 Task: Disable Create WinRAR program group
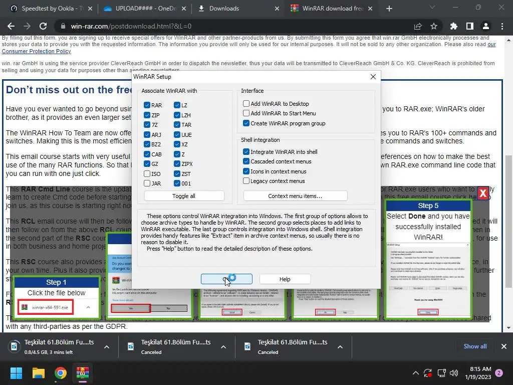tap(246, 123)
